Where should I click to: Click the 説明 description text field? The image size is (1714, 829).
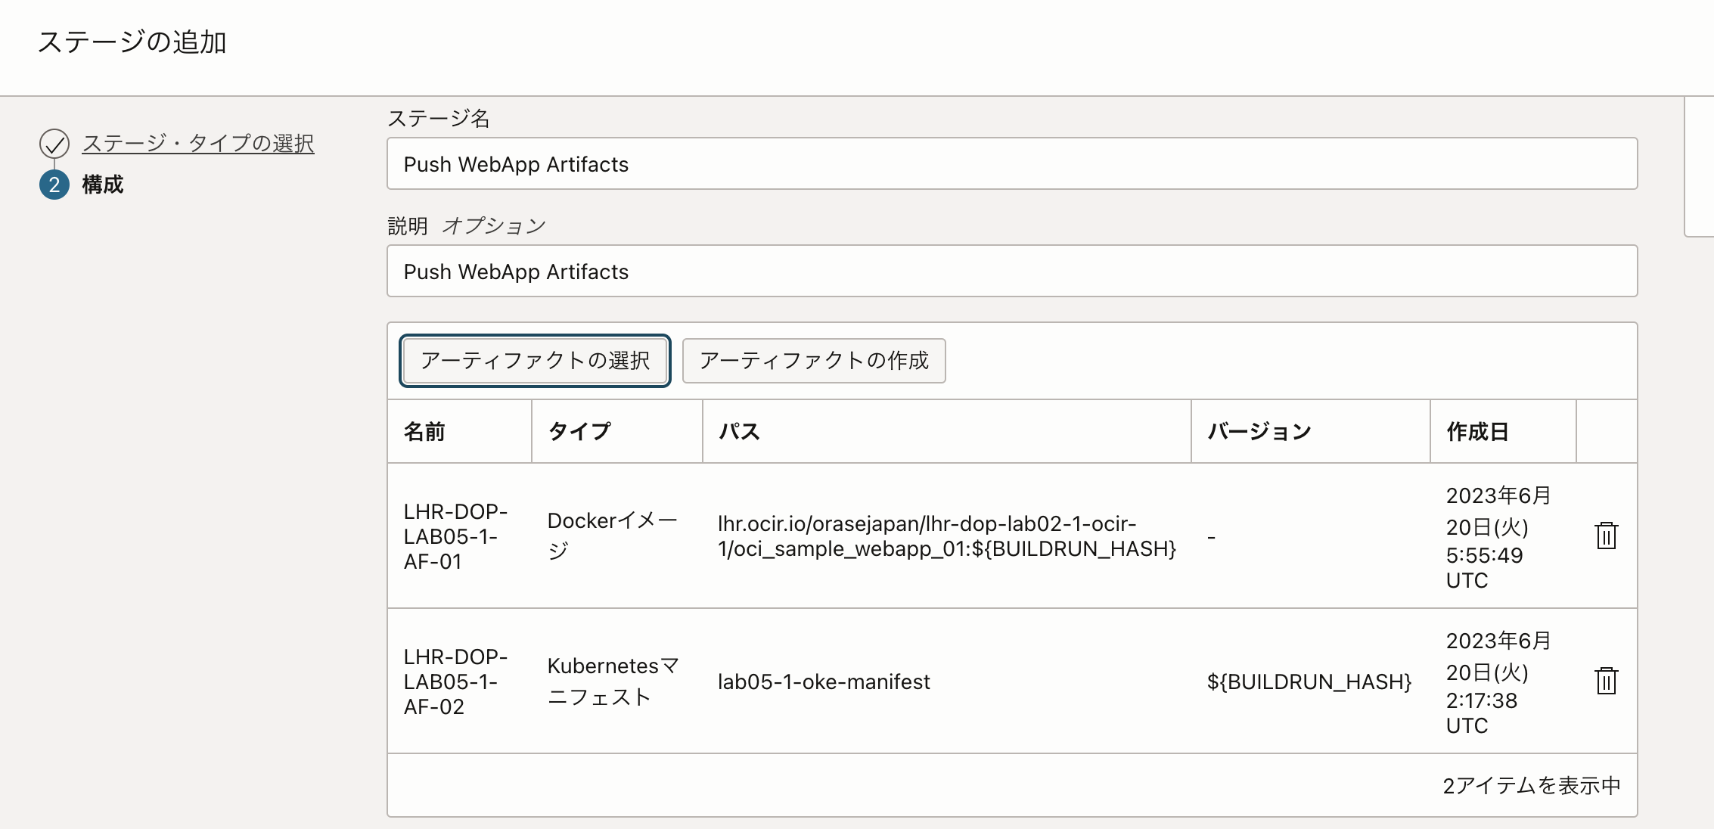pos(1011,272)
